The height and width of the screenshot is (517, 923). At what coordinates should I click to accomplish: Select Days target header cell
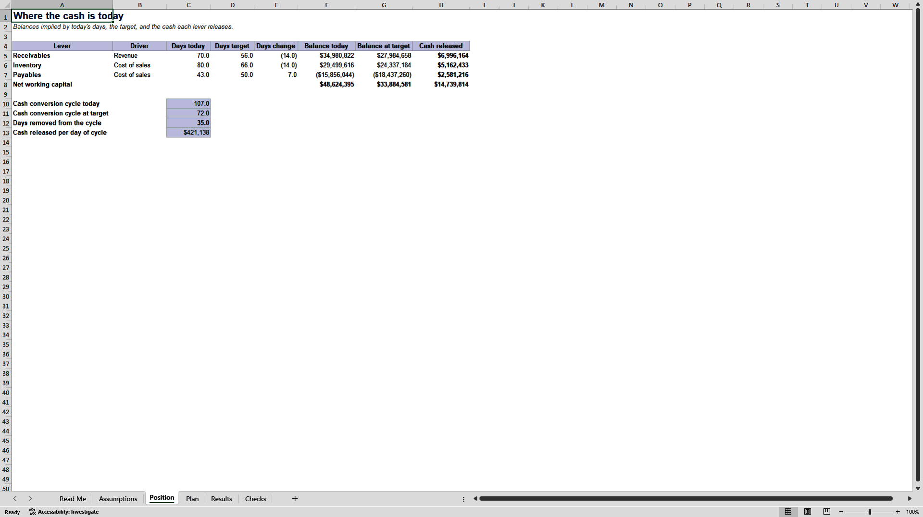point(232,46)
